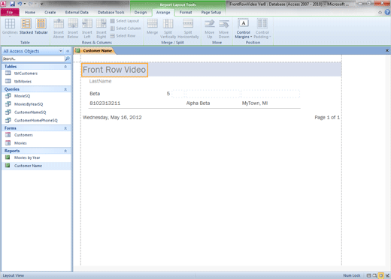Switch to Report View status bar icon

click(368, 275)
